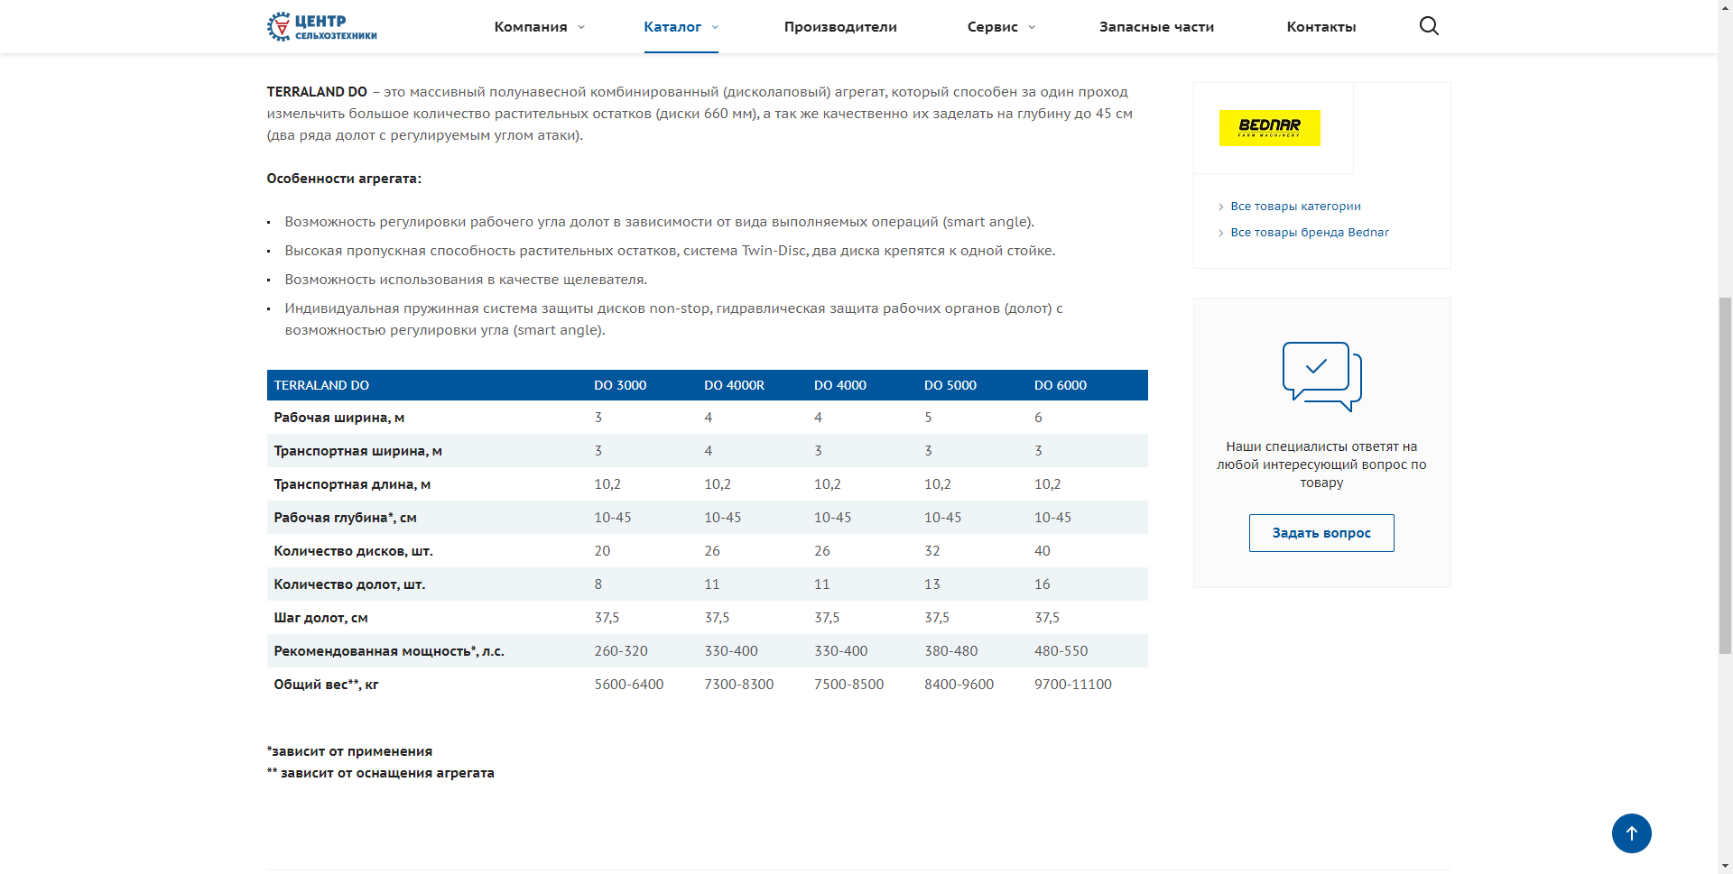The image size is (1733, 874).
Task: Click the Особенности агрегата heading
Action: pos(344,179)
